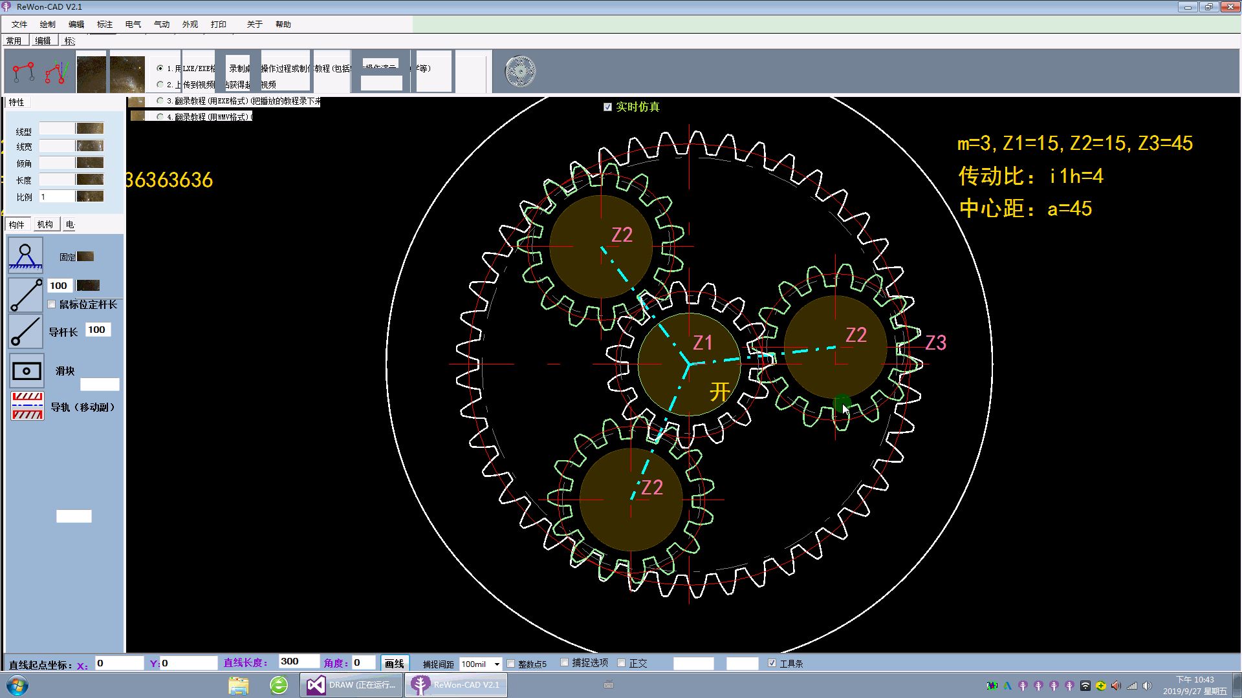Select radio option 4 翻录教程 WMV格式
The image size is (1242, 698).
160,116
